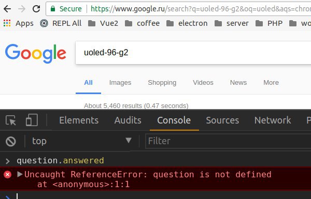Activate the inspect element picker icon
Image resolution: width=311 pixels, height=199 pixels.
[x=11, y=120]
